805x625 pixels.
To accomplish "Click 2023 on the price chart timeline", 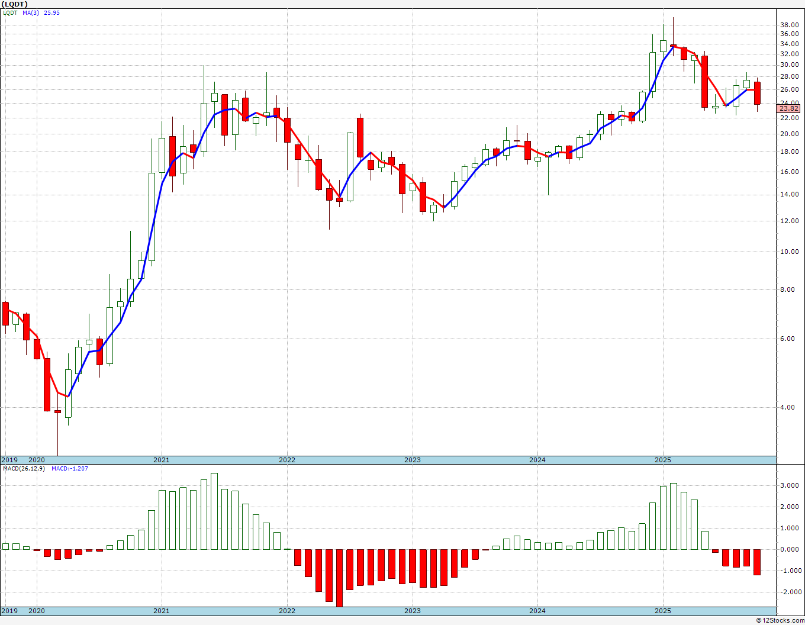I will click(x=412, y=460).
